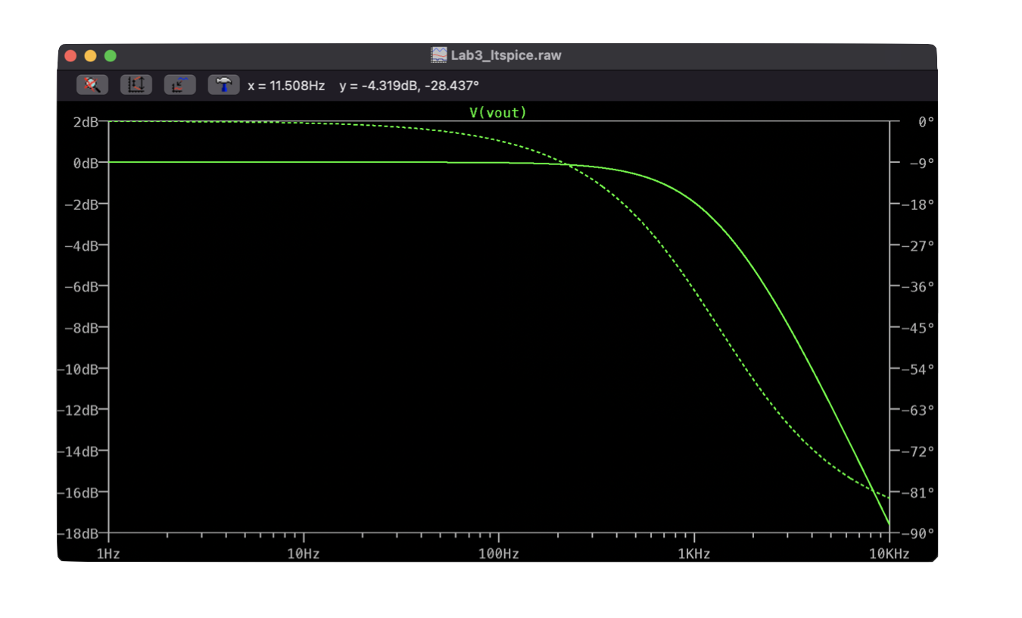Click the autorange vertical axis toolbar icon
The image size is (1022, 618).
[136, 85]
